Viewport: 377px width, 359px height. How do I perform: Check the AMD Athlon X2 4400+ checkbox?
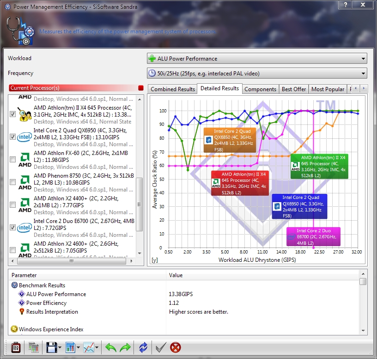(13, 204)
